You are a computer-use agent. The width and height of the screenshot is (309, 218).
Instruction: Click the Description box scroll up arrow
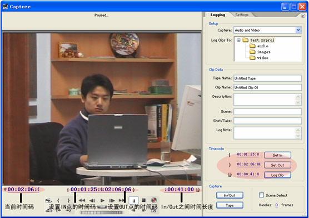point(298,97)
